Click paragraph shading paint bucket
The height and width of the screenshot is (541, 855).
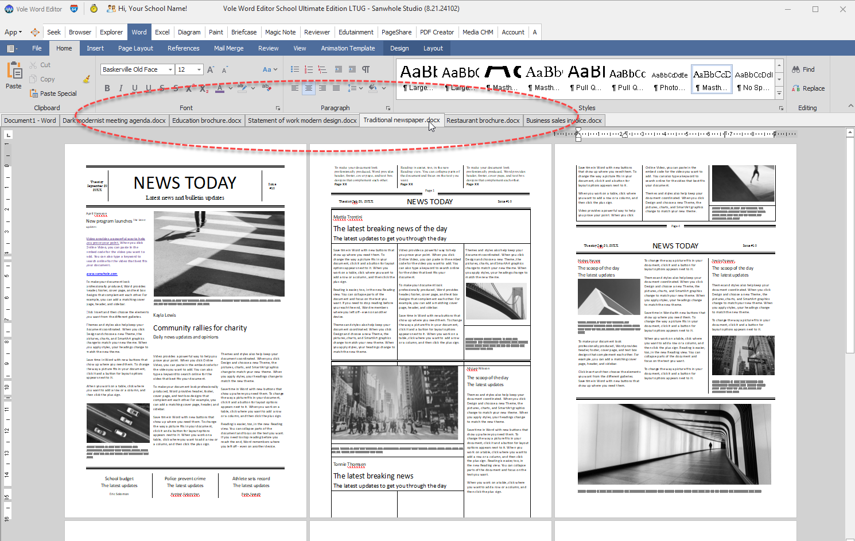(x=372, y=88)
